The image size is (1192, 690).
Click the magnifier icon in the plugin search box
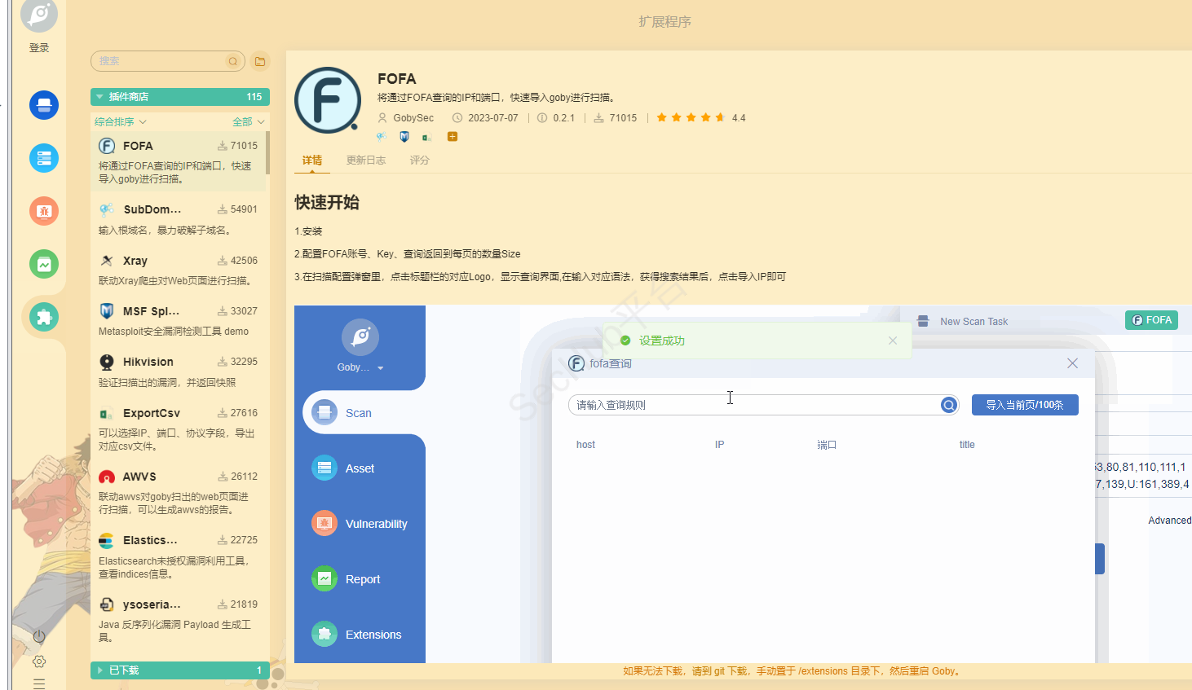pos(233,61)
